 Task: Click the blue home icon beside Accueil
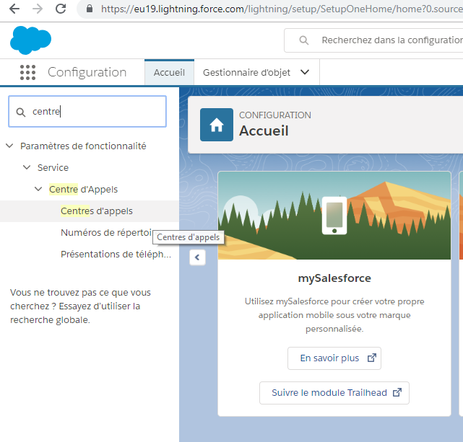tap(217, 125)
